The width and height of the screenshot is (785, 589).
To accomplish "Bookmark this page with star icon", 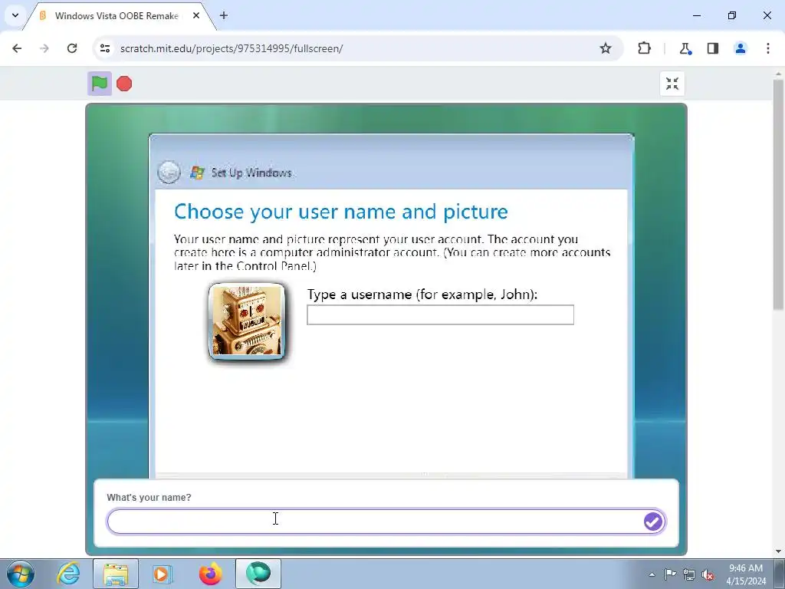I will (606, 48).
